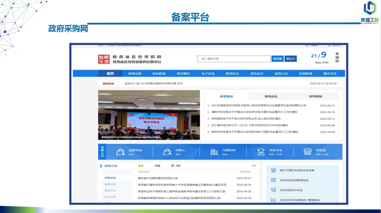Click the 供应商 shop icon

click(x=307, y=152)
